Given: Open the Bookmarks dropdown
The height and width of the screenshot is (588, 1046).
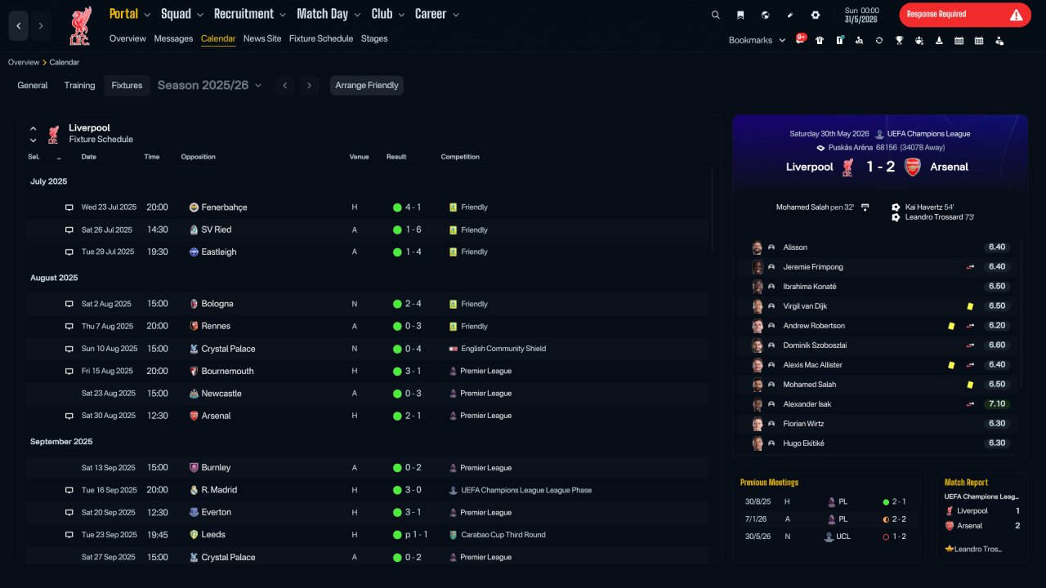Looking at the screenshot, I should tap(758, 40).
